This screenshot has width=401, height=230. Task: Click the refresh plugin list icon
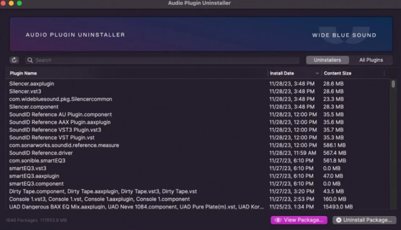(x=14, y=60)
